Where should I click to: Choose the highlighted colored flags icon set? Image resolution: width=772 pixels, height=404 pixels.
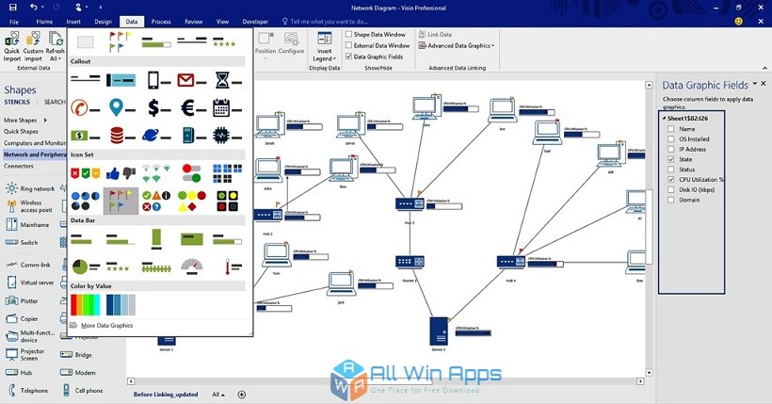coord(121,201)
